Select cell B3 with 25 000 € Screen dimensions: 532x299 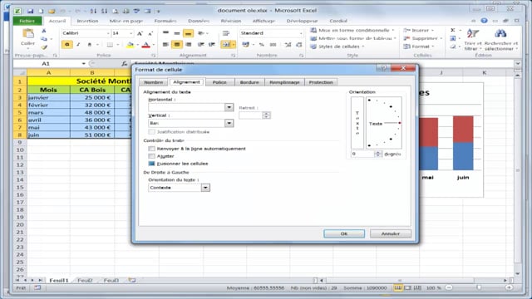(x=92, y=97)
